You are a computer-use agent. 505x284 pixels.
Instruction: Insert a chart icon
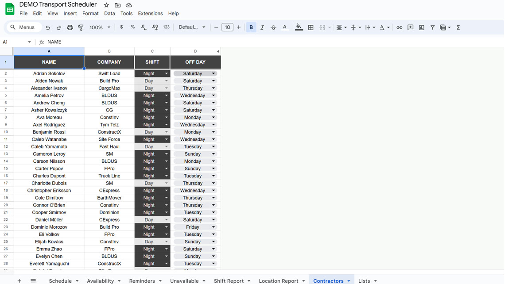point(422,27)
